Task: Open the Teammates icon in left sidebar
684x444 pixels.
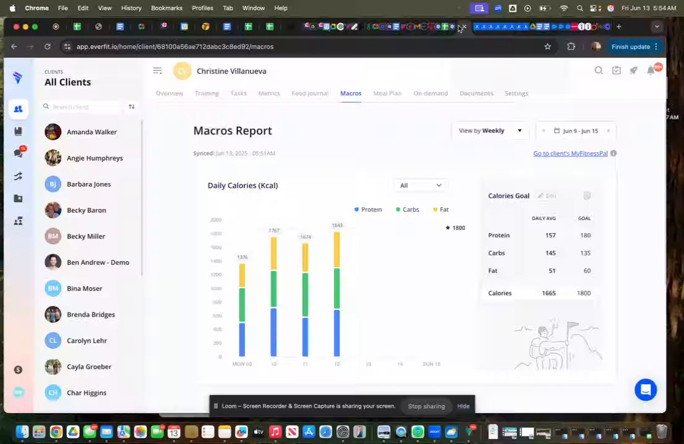Action: click(x=18, y=221)
